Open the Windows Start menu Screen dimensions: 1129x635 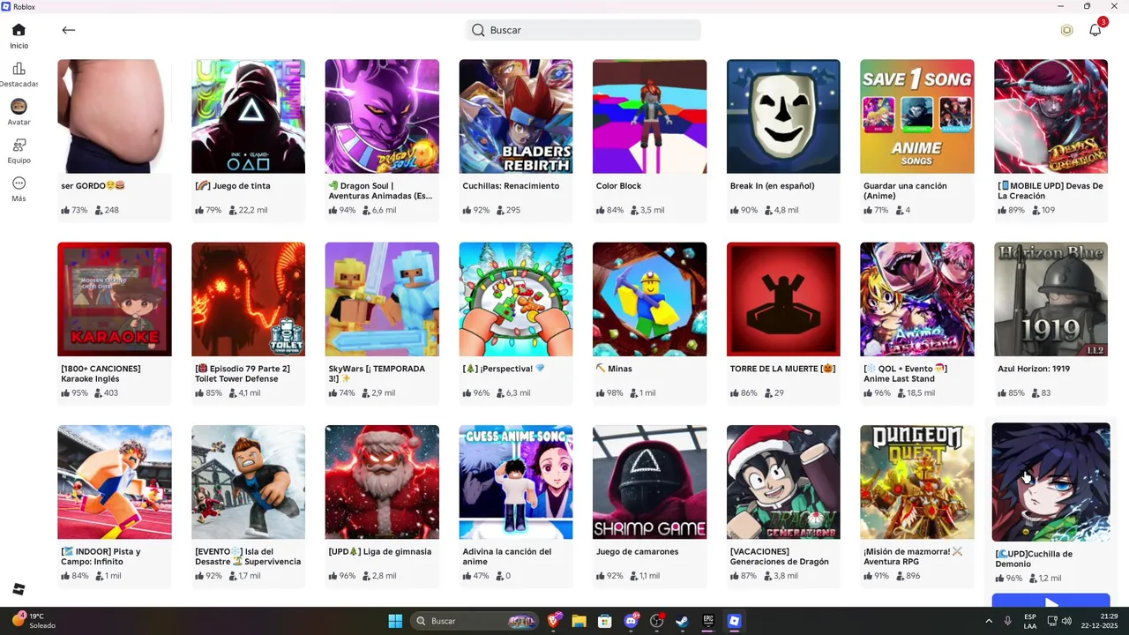(x=395, y=621)
